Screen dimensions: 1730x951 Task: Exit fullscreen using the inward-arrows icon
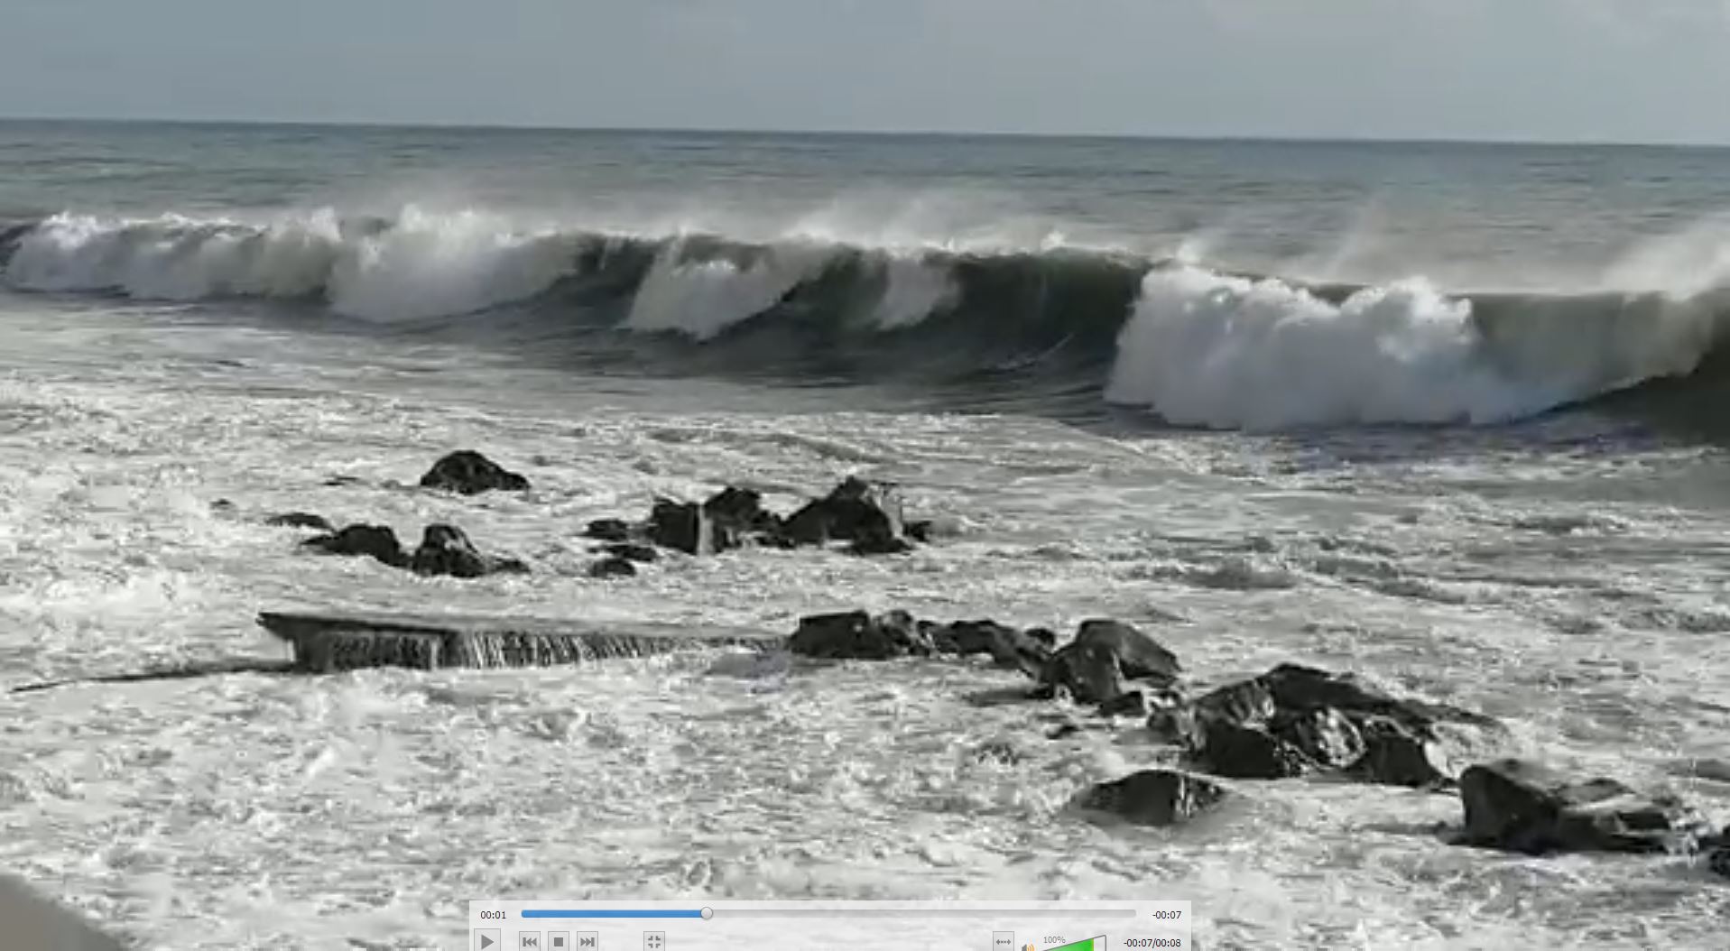pyautogui.click(x=654, y=941)
